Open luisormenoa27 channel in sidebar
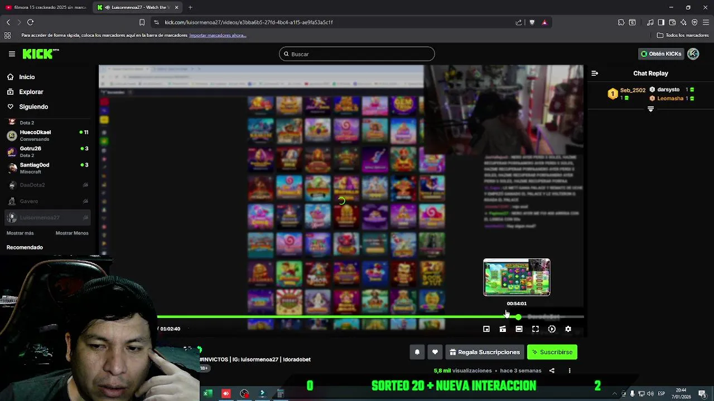Screen dimensions: 714x401 pyautogui.click(x=47, y=217)
